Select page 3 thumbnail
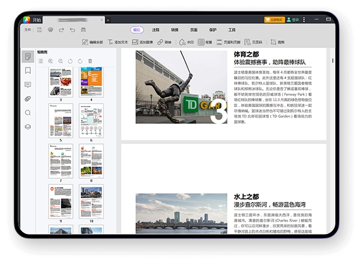The width and height of the screenshot is (361, 263). tap(61, 82)
